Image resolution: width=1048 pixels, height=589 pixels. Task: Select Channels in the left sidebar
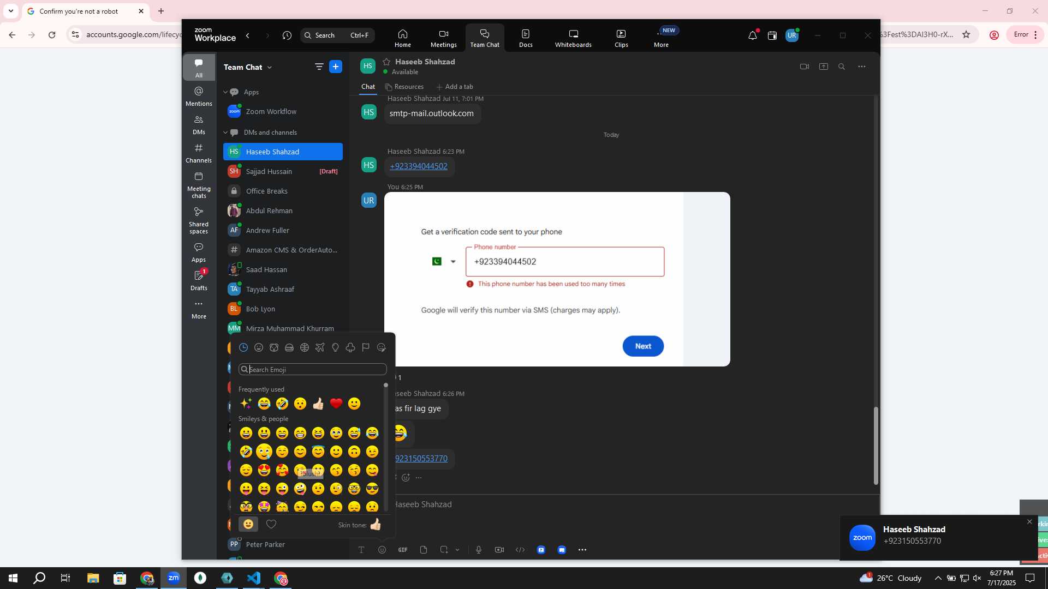199,153
